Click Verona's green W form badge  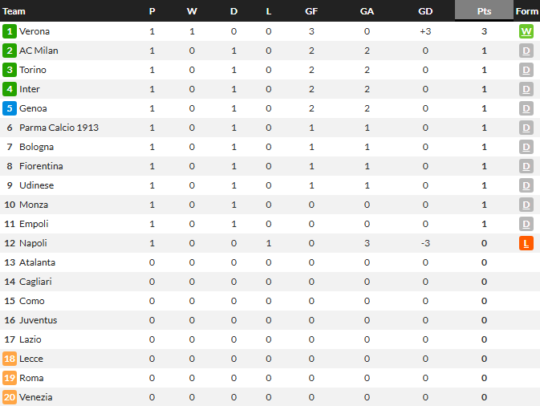[x=526, y=31]
